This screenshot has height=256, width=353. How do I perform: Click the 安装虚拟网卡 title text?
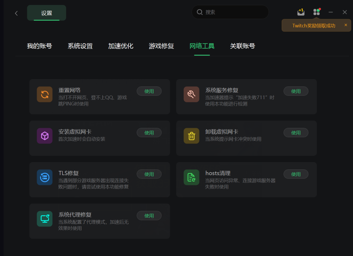tap(75, 132)
